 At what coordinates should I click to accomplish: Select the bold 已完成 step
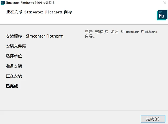12,86
